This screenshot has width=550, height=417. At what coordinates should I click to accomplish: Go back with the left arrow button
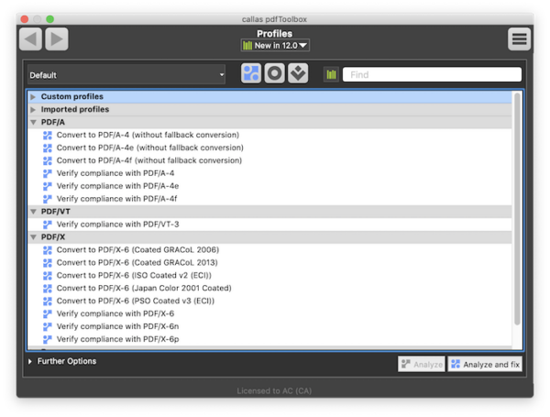pyautogui.click(x=30, y=38)
